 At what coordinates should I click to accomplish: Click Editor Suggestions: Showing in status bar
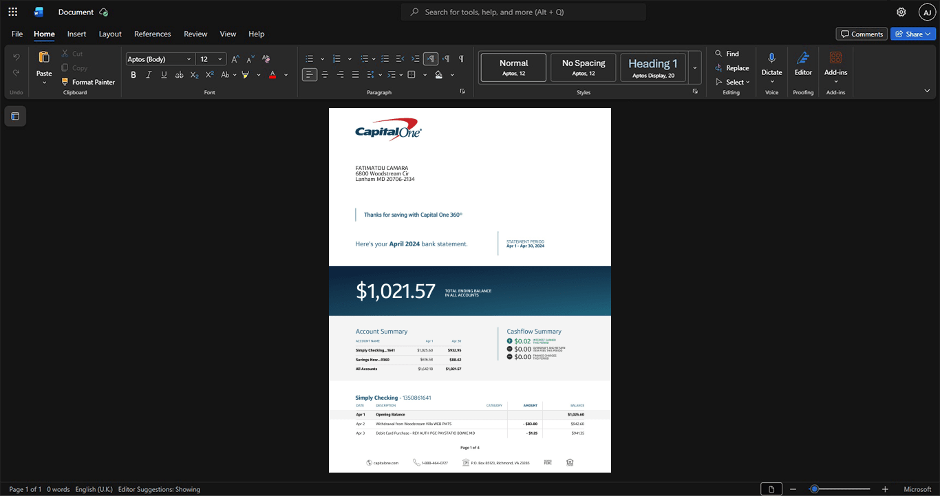[x=159, y=489]
